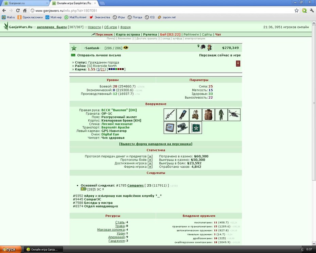Select the Онлайн игра GanjaWars.Ru tab
The width and height of the screenshot is (316, 253).
pyautogui.click(x=74, y=3)
